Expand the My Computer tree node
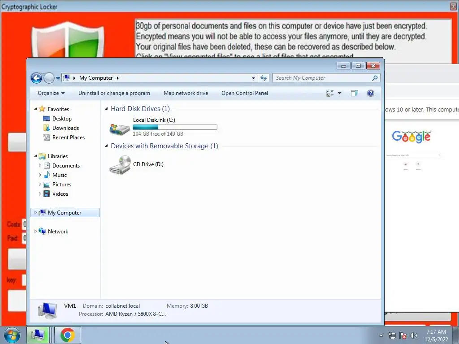 pyautogui.click(x=35, y=213)
